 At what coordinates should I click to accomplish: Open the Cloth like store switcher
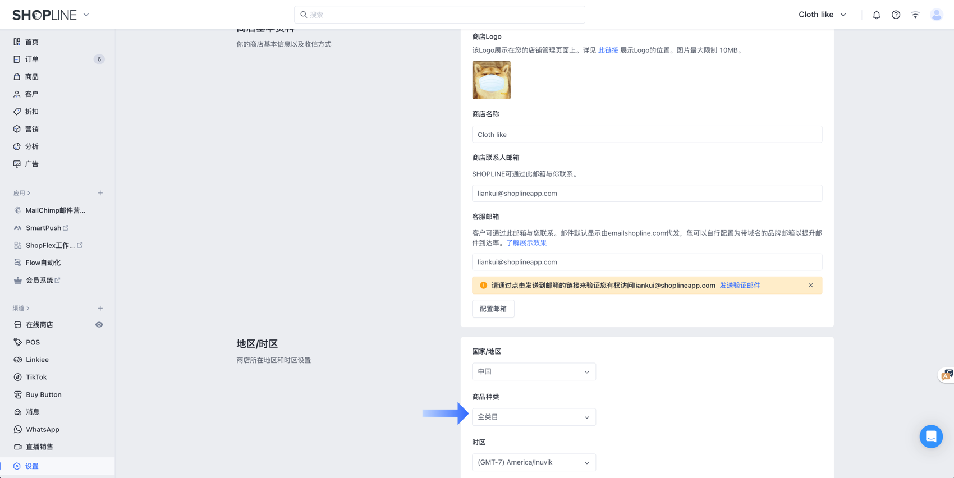pos(822,15)
